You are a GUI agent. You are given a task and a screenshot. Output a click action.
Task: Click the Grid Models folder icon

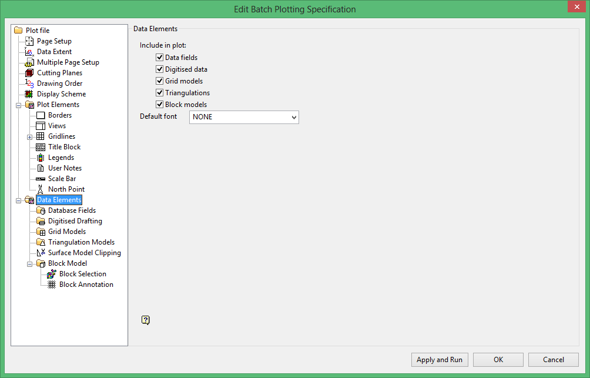[x=41, y=232]
